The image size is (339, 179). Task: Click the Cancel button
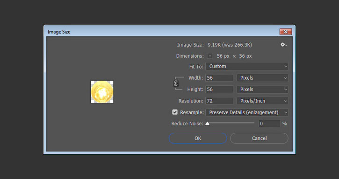tap(259, 138)
